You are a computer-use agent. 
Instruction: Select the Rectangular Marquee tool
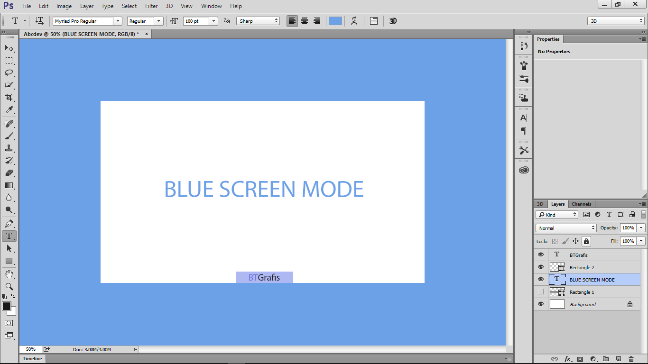click(x=9, y=60)
